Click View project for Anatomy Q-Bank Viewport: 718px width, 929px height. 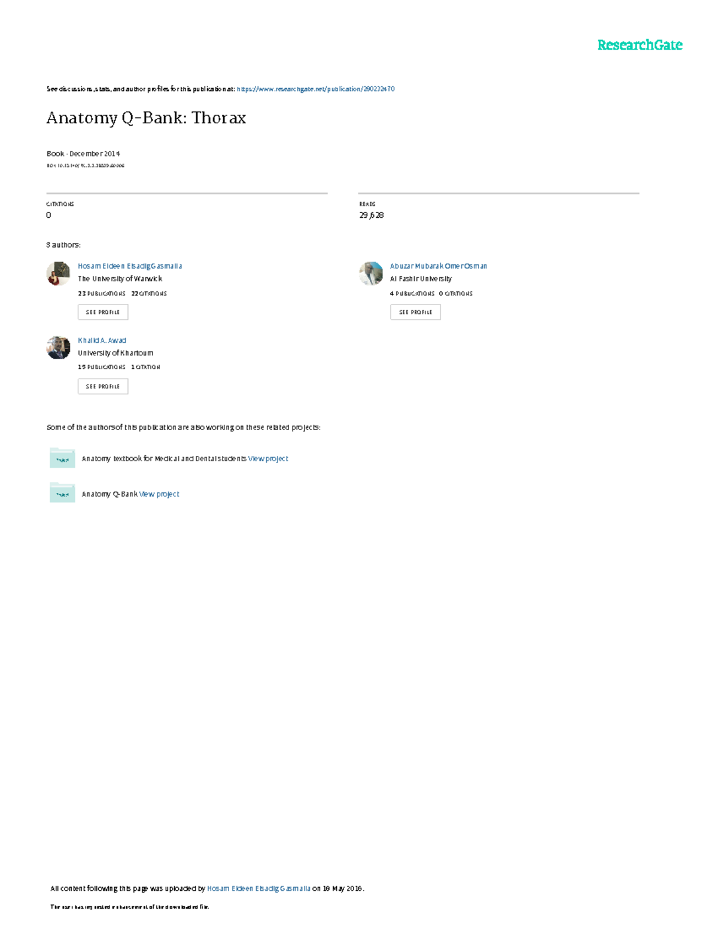(158, 494)
